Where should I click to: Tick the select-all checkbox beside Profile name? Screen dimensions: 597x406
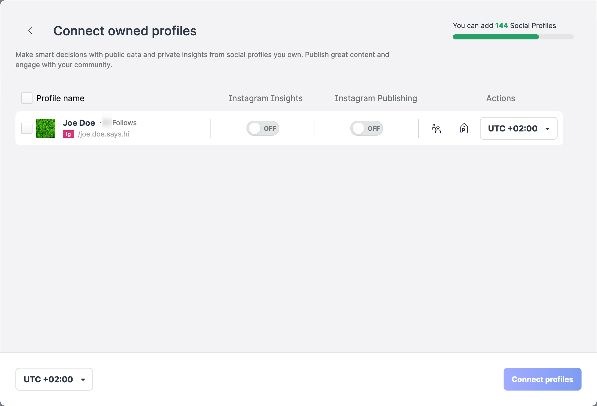[27, 98]
